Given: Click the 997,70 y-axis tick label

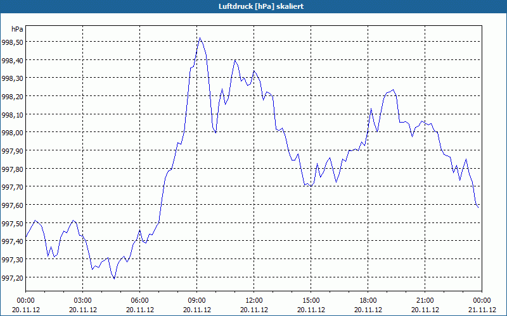Looking at the screenshot, I should (x=11, y=186).
